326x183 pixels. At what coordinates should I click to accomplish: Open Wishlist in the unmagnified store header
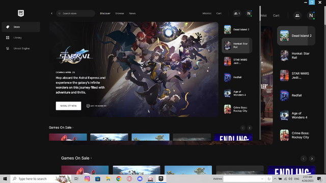point(207,14)
